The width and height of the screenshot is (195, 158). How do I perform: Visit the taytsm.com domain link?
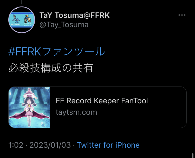pos(76,112)
